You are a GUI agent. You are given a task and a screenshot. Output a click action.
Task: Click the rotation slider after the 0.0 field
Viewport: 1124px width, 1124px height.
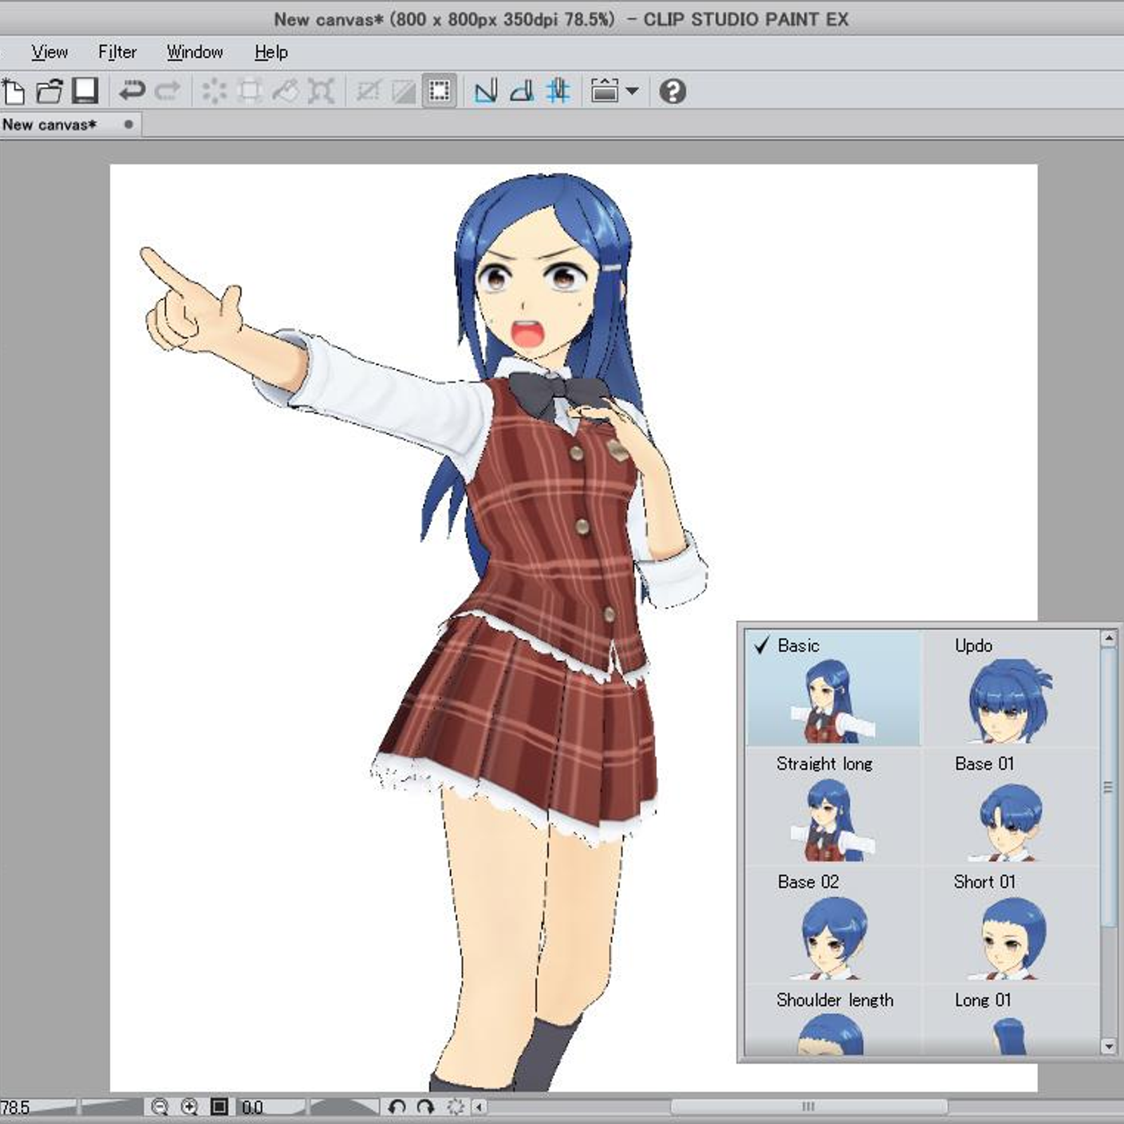344,1108
